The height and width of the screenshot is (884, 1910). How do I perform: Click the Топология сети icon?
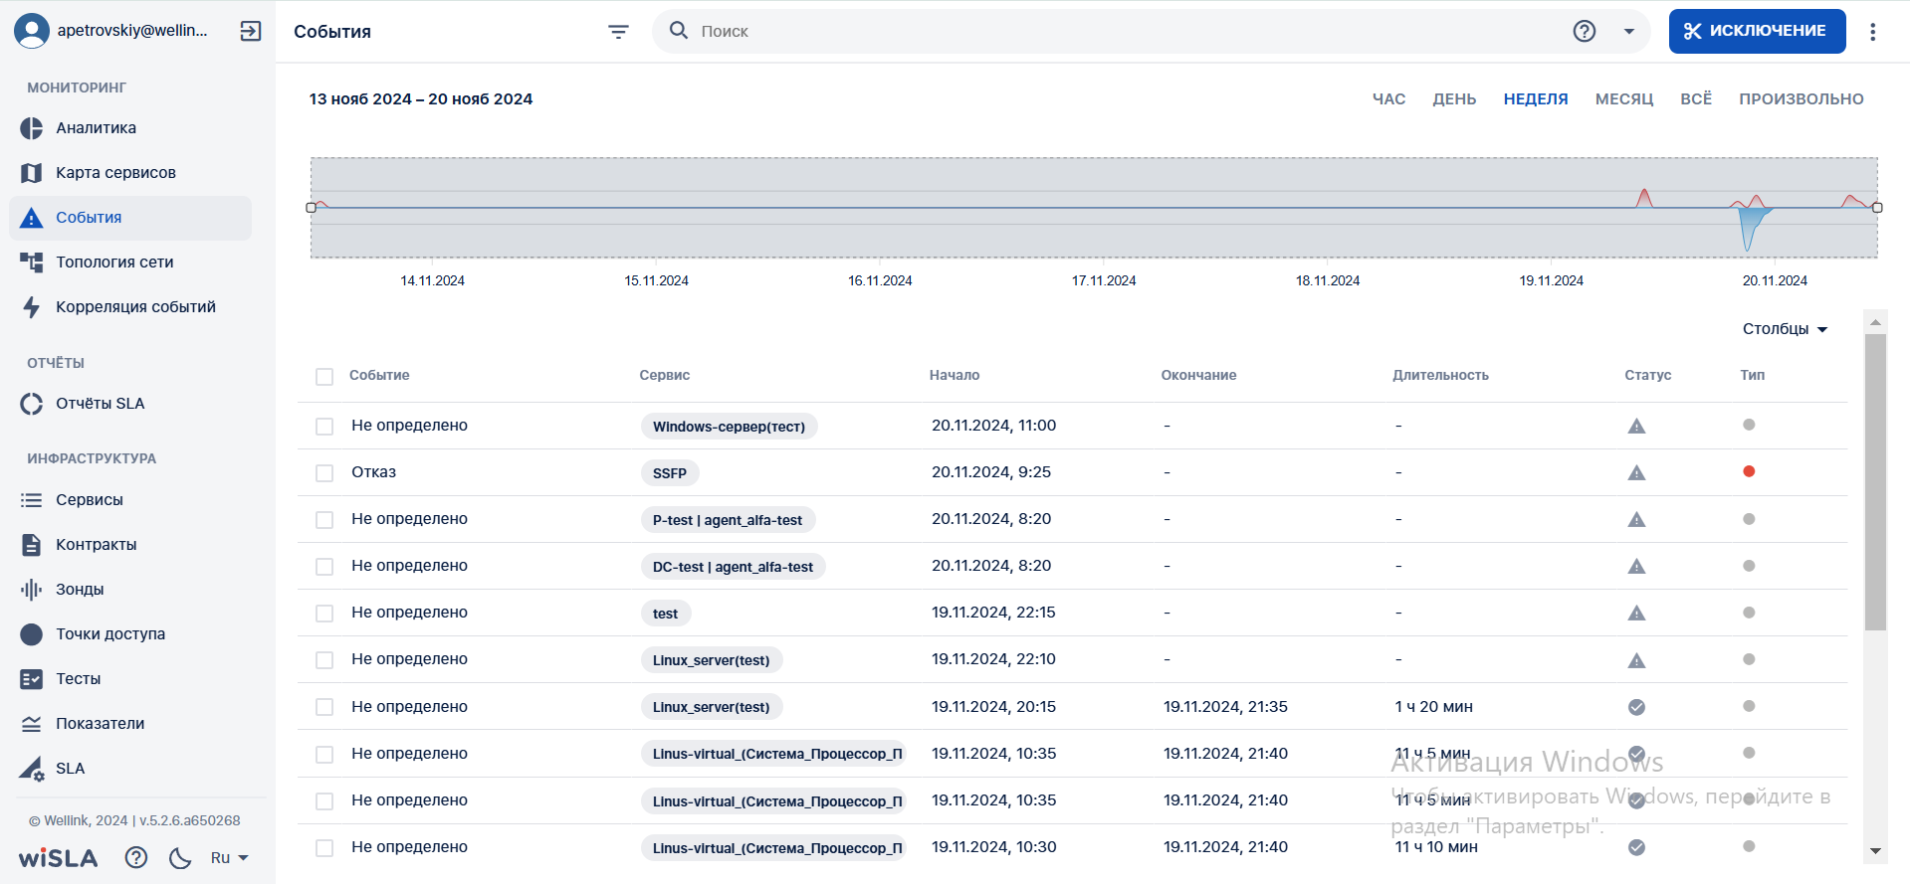click(x=32, y=263)
